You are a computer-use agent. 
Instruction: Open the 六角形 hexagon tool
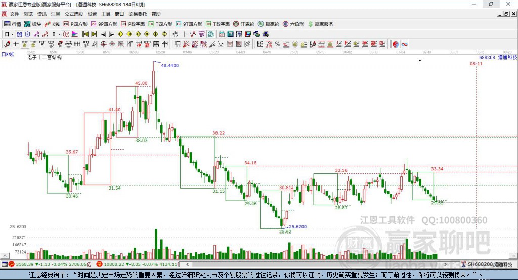[x=293, y=24]
